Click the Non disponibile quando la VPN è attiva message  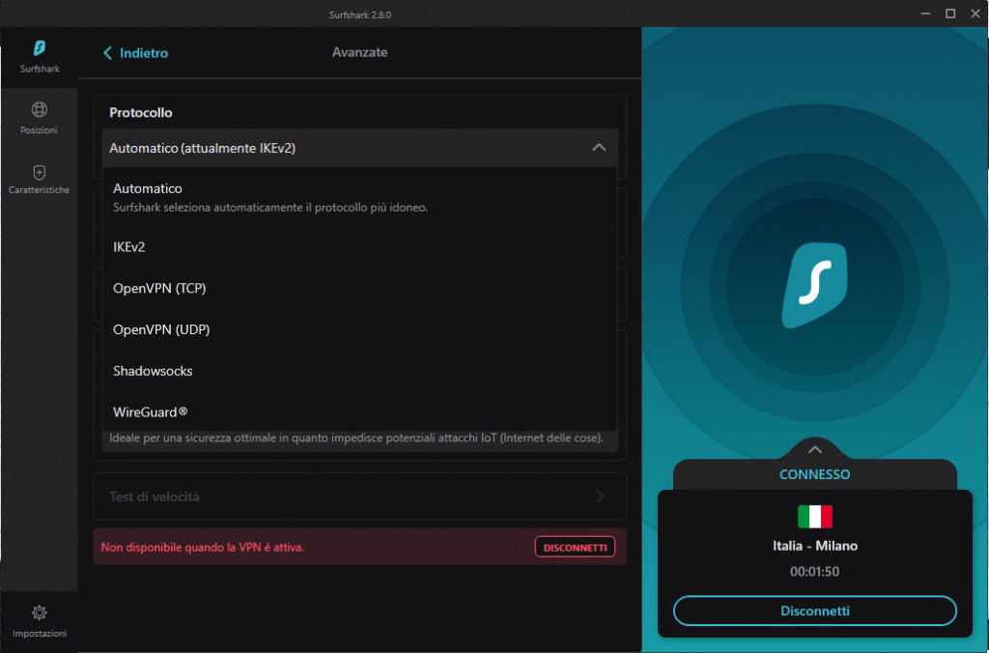(x=203, y=548)
